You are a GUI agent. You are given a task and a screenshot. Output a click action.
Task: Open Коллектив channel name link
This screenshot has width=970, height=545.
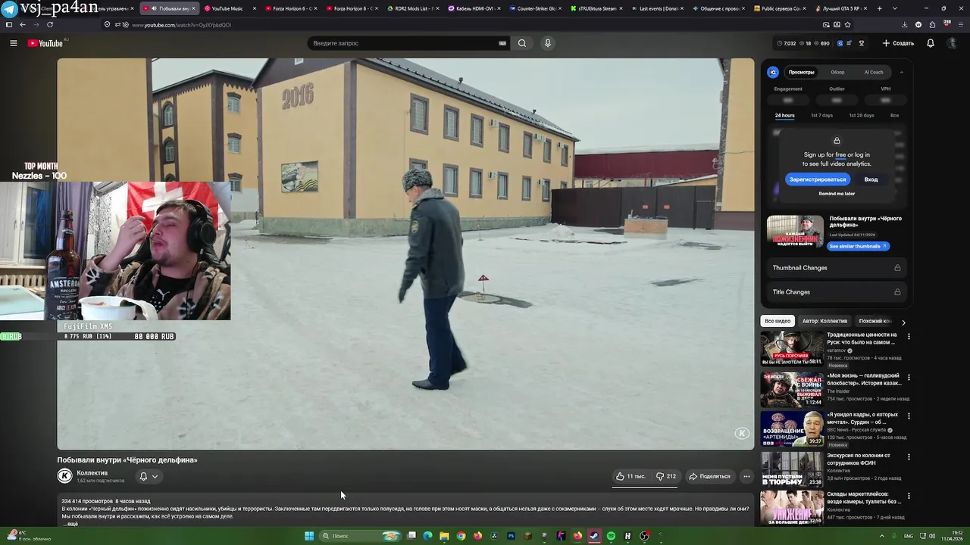(92, 473)
